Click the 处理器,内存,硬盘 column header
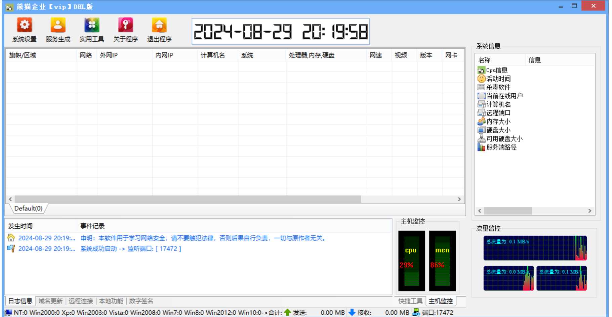612x317 pixels. (326, 55)
